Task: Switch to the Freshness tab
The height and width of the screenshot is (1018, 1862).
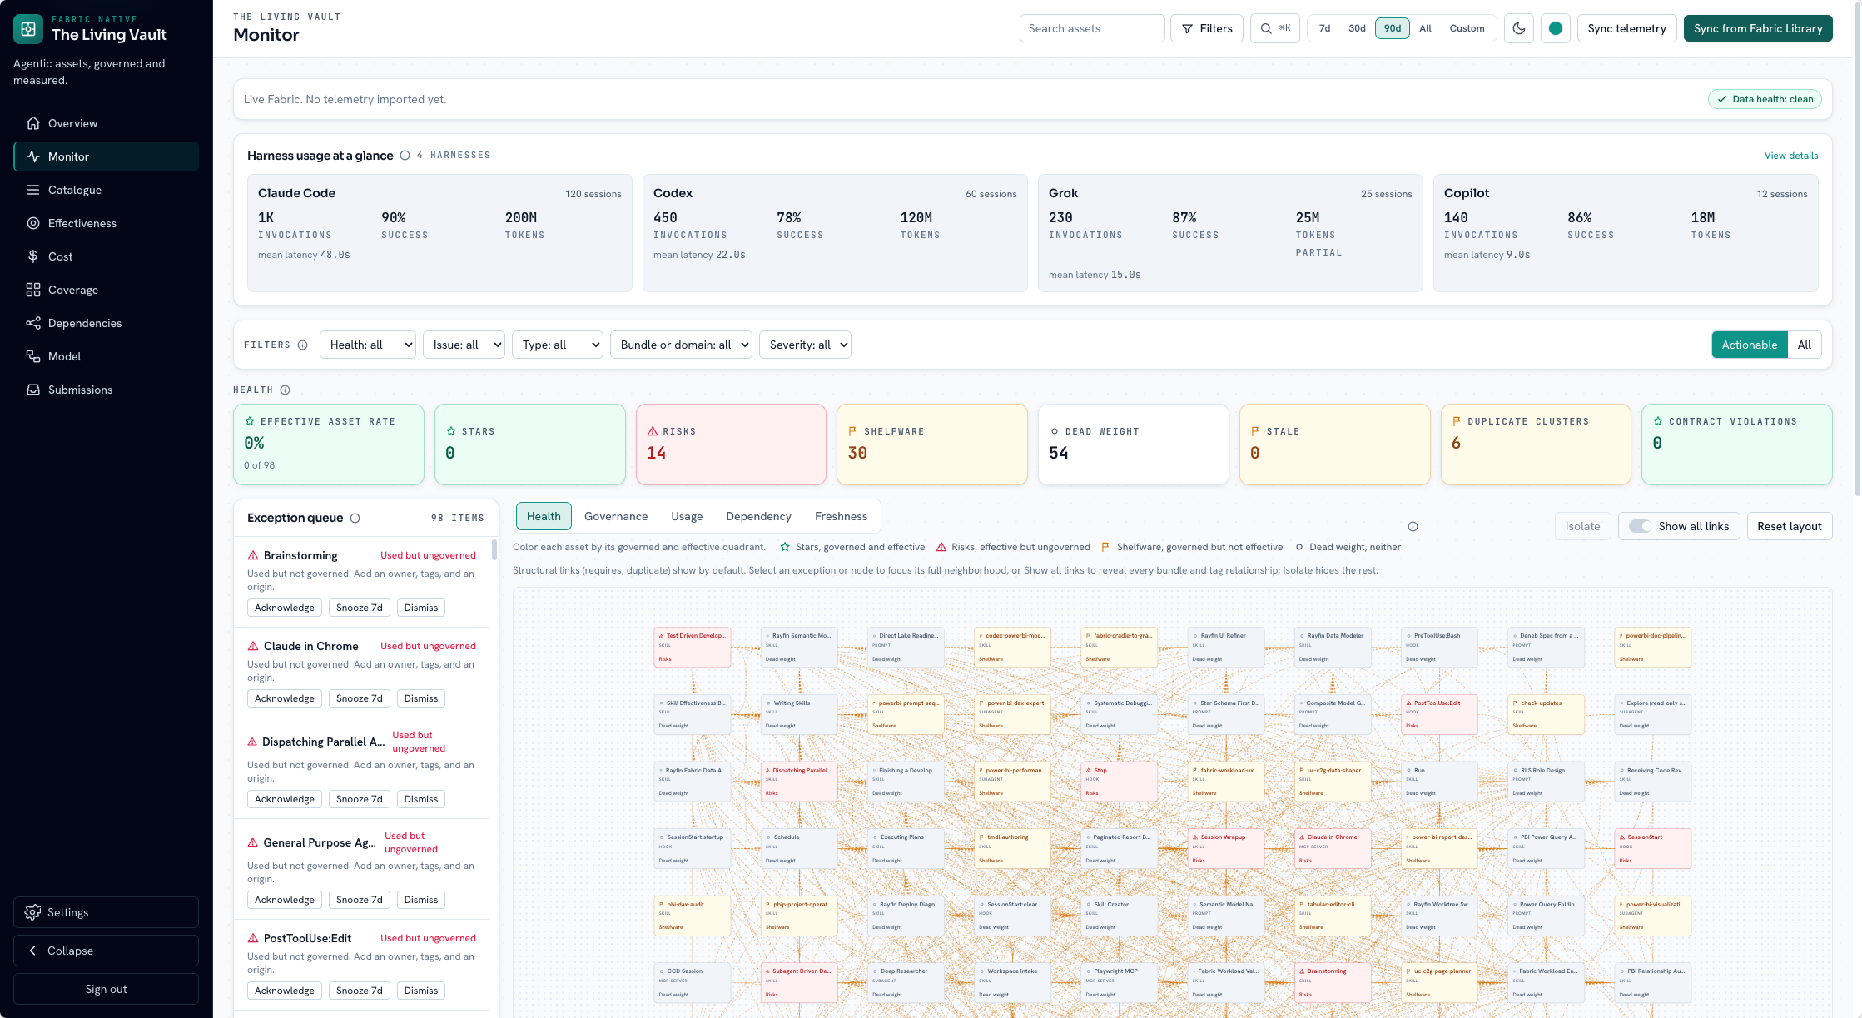Action: click(841, 516)
